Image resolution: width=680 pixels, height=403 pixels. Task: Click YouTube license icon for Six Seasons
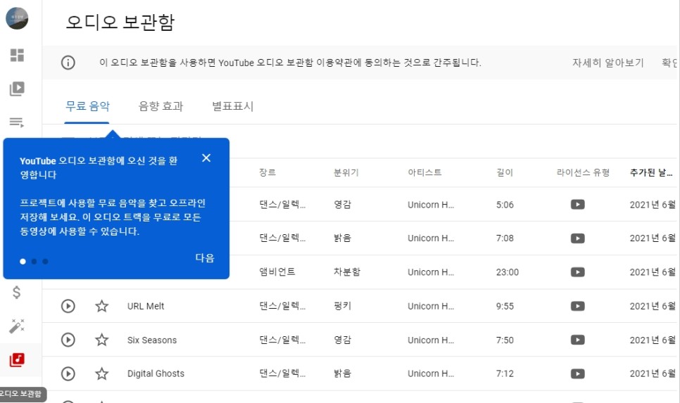pos(578,340)
